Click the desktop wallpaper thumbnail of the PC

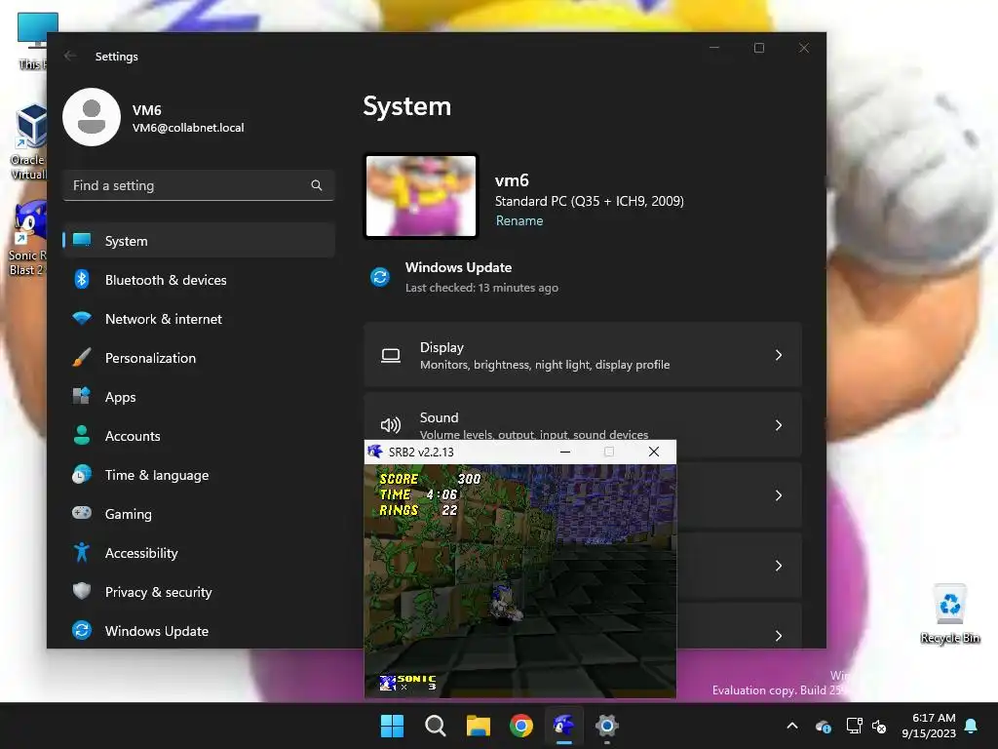pyautogui.click(x=421, y=196)
